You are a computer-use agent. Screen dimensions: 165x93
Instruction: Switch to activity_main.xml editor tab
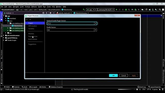pyautogui.click(x=64, y=13)
